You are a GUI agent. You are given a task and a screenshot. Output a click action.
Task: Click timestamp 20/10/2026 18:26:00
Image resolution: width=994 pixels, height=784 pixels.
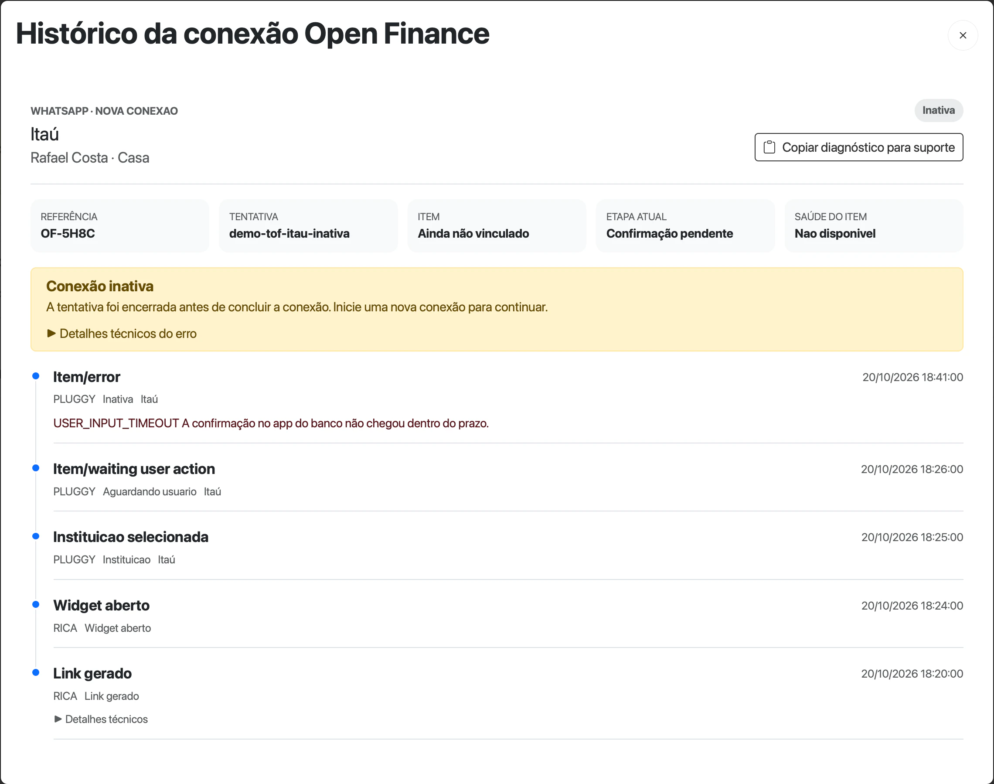coord(912,469)
